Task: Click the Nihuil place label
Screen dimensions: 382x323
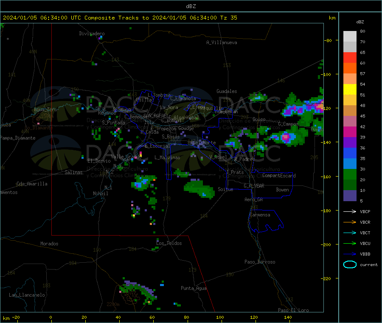Action: 101,194
